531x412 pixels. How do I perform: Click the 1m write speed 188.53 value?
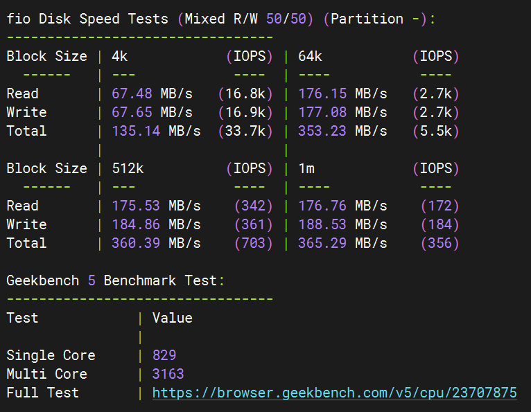[x=322, y=224]
